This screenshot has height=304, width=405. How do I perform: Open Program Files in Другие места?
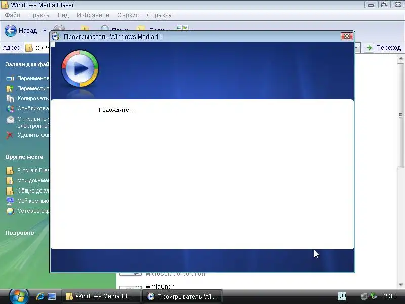tap(33, 171)
